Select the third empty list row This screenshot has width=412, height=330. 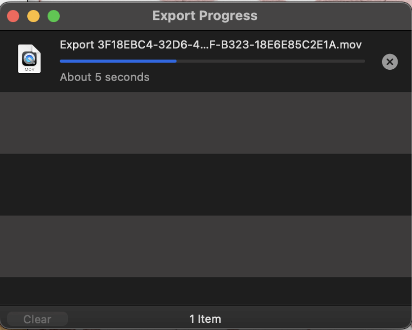pos(206,246)
